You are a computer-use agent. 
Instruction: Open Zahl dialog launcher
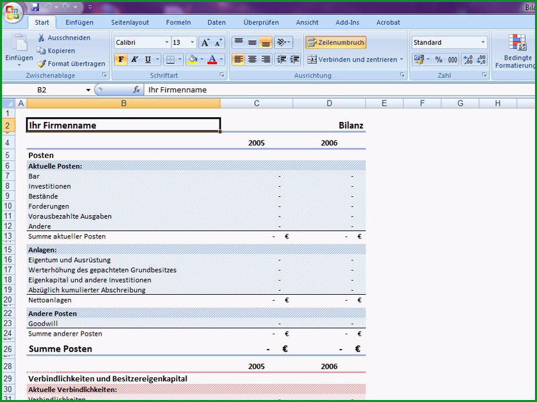pyautogui.click(x=484, y=75)
